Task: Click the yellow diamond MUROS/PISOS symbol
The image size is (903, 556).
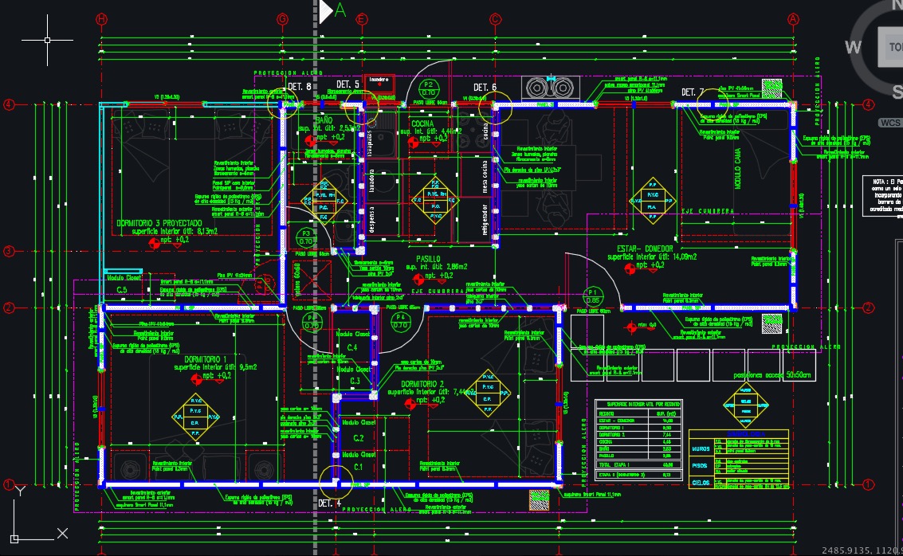Action: coord(746,404)
